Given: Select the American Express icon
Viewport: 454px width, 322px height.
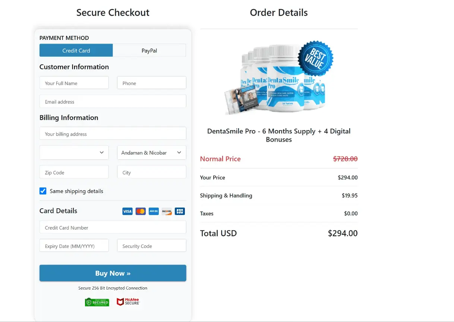Looking at the screenshot, I should [154, 211].
